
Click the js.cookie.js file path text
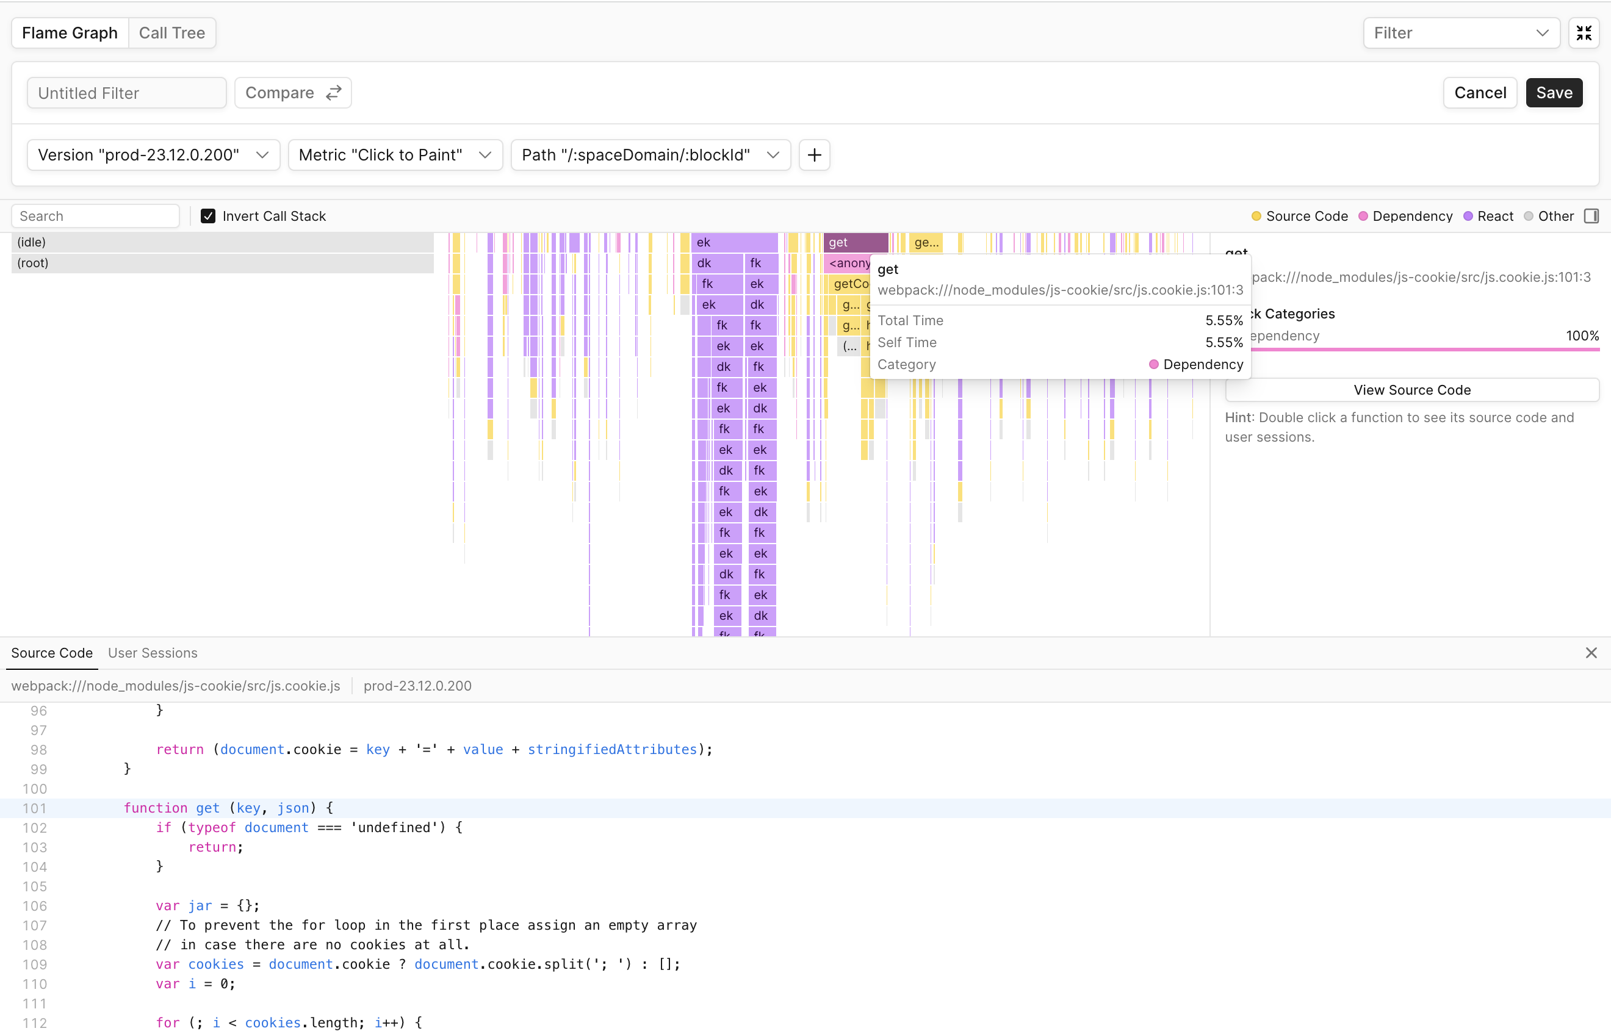click(175, 686)
